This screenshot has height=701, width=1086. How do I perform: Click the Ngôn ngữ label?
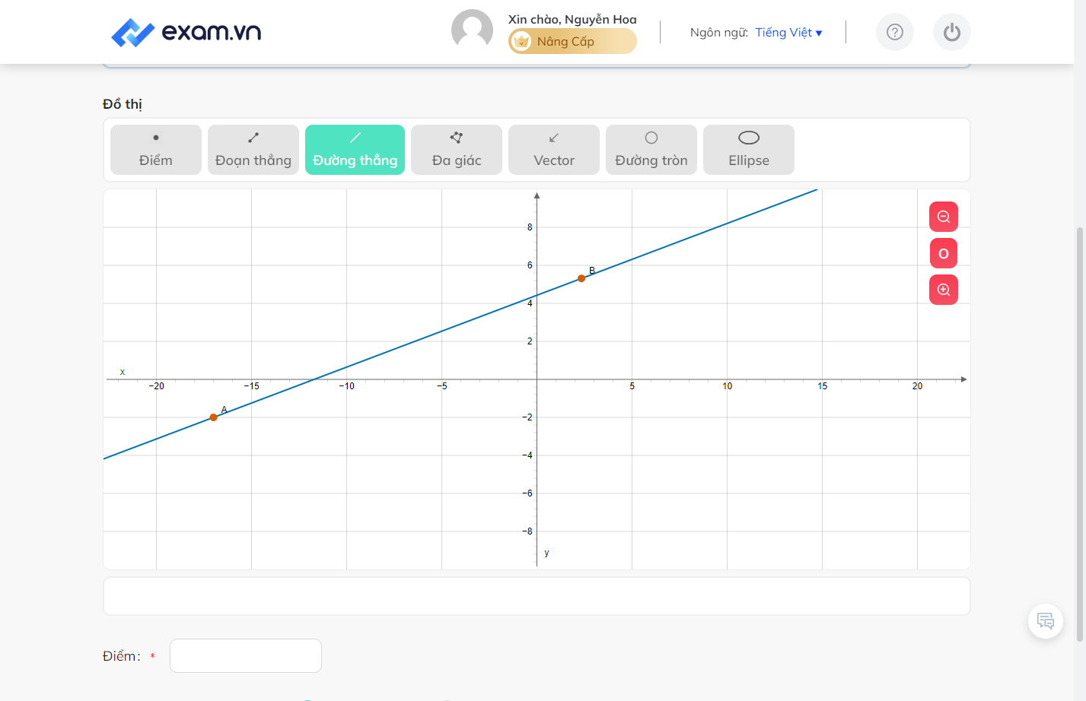[719, 33]
